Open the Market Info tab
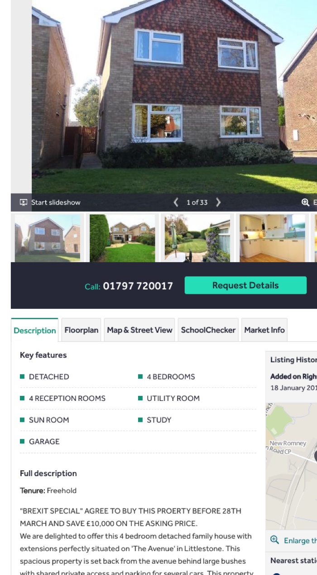 pos(264,330)
